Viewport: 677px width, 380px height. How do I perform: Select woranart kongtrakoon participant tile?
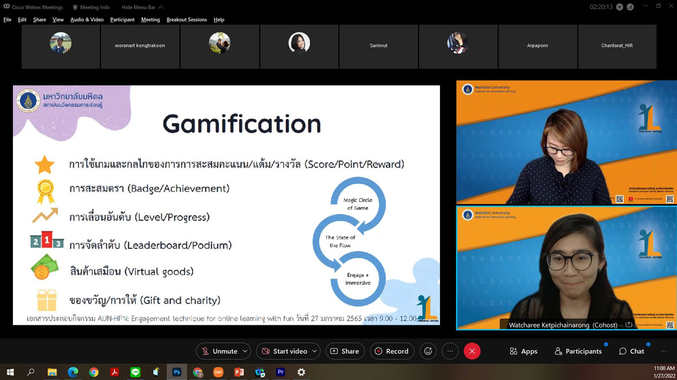[140, 46]
